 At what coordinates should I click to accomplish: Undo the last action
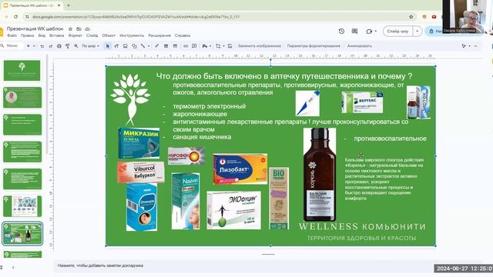pyautogui.click(x=42, y=46)
